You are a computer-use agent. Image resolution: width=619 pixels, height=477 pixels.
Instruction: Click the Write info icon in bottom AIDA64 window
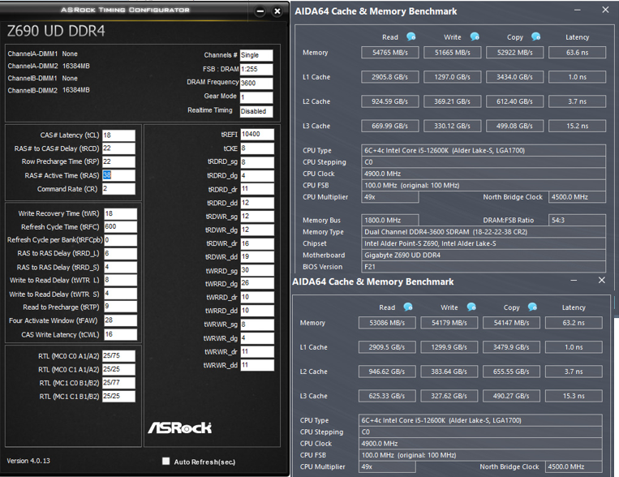(x=471, y=307)
